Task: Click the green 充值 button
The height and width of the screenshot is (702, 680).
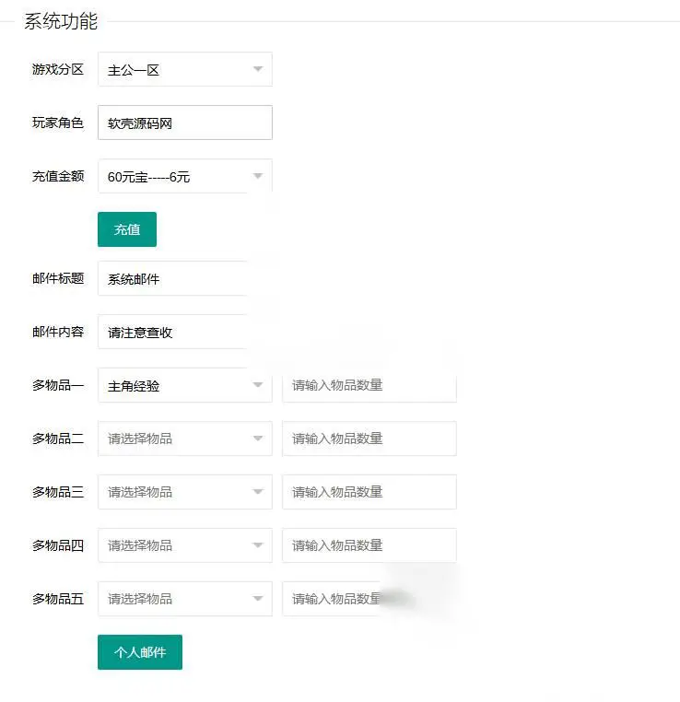Action: (127, 229)
